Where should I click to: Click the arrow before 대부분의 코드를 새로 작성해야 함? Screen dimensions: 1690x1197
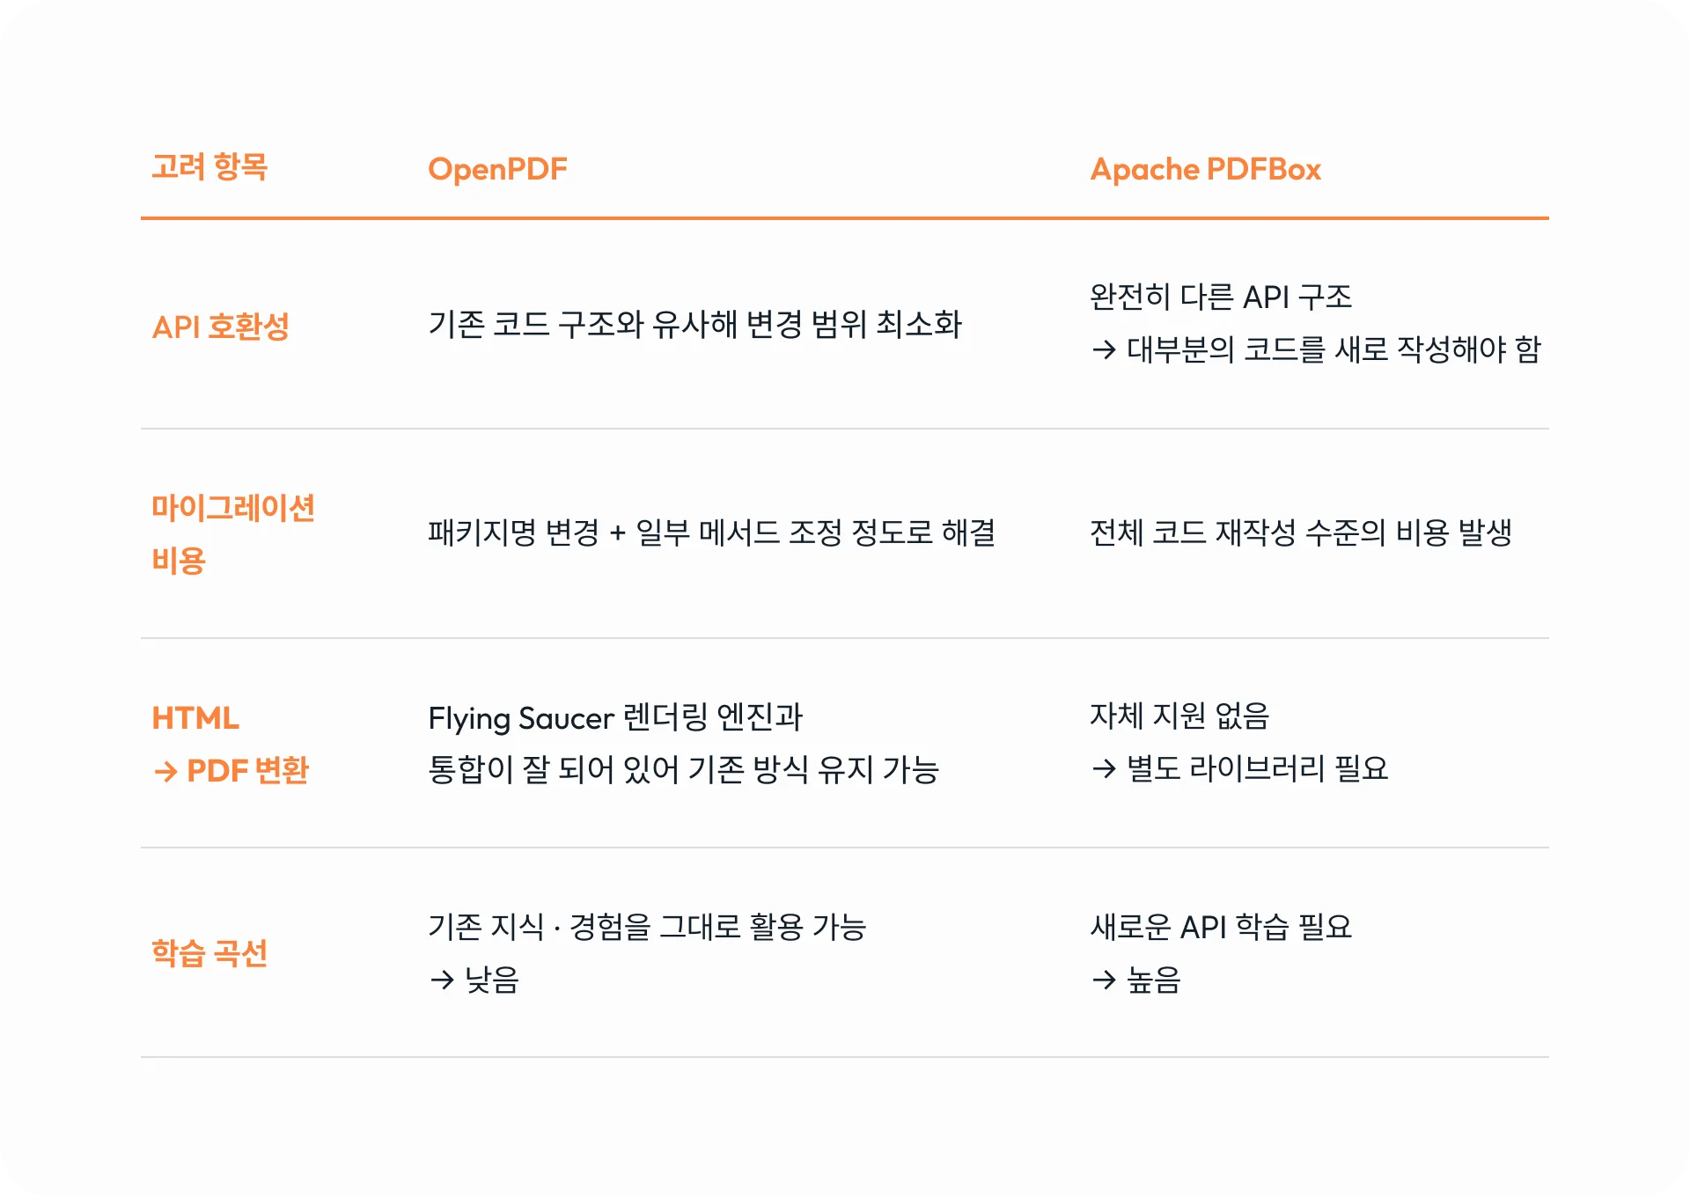click(x=1104, y=350)
